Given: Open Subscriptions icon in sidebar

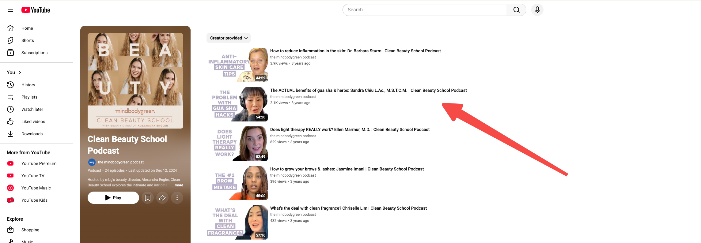Looking at the screenshot, I should [10, 53].
